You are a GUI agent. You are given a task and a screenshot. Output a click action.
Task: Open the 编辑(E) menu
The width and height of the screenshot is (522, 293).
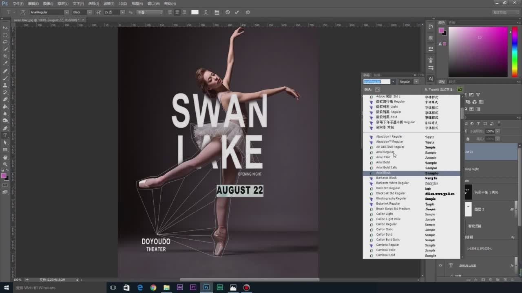click(x=33, y=4)
